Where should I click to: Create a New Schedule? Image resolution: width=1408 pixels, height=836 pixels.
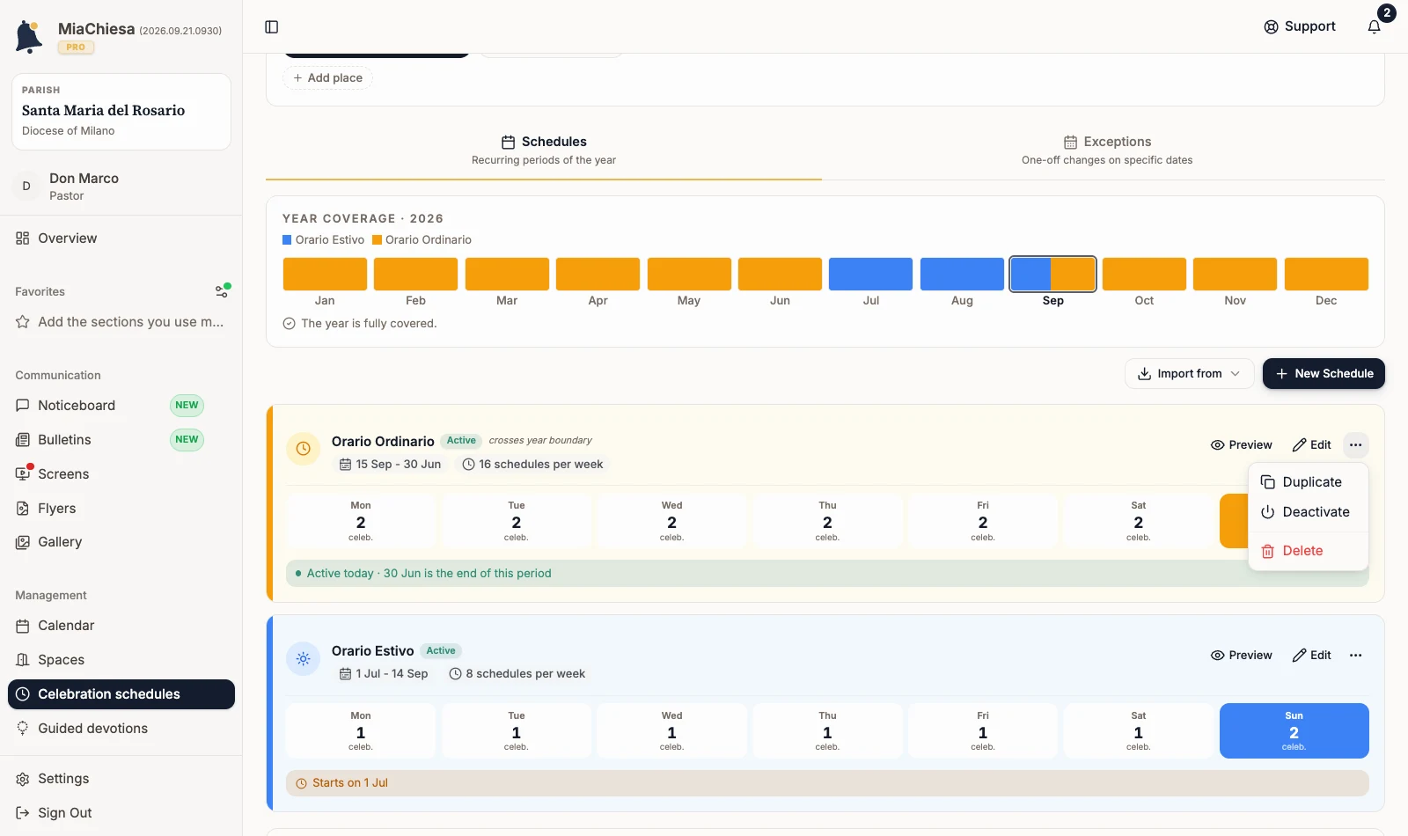coord(1324,374)
